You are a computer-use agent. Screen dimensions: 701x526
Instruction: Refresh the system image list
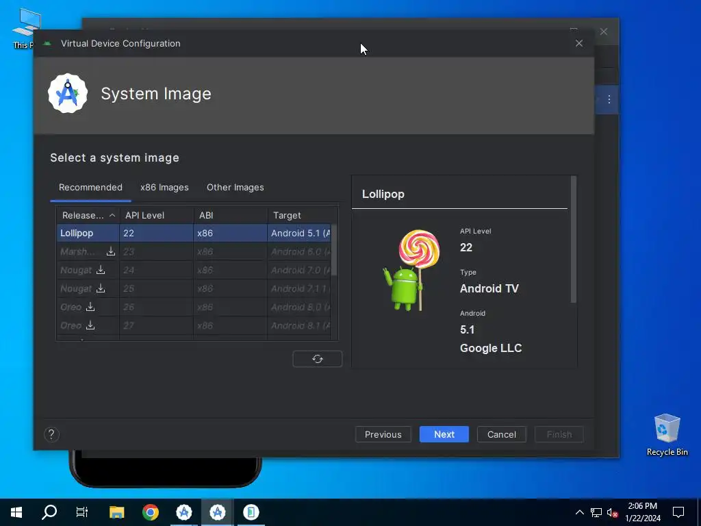[x=318, y=359]
